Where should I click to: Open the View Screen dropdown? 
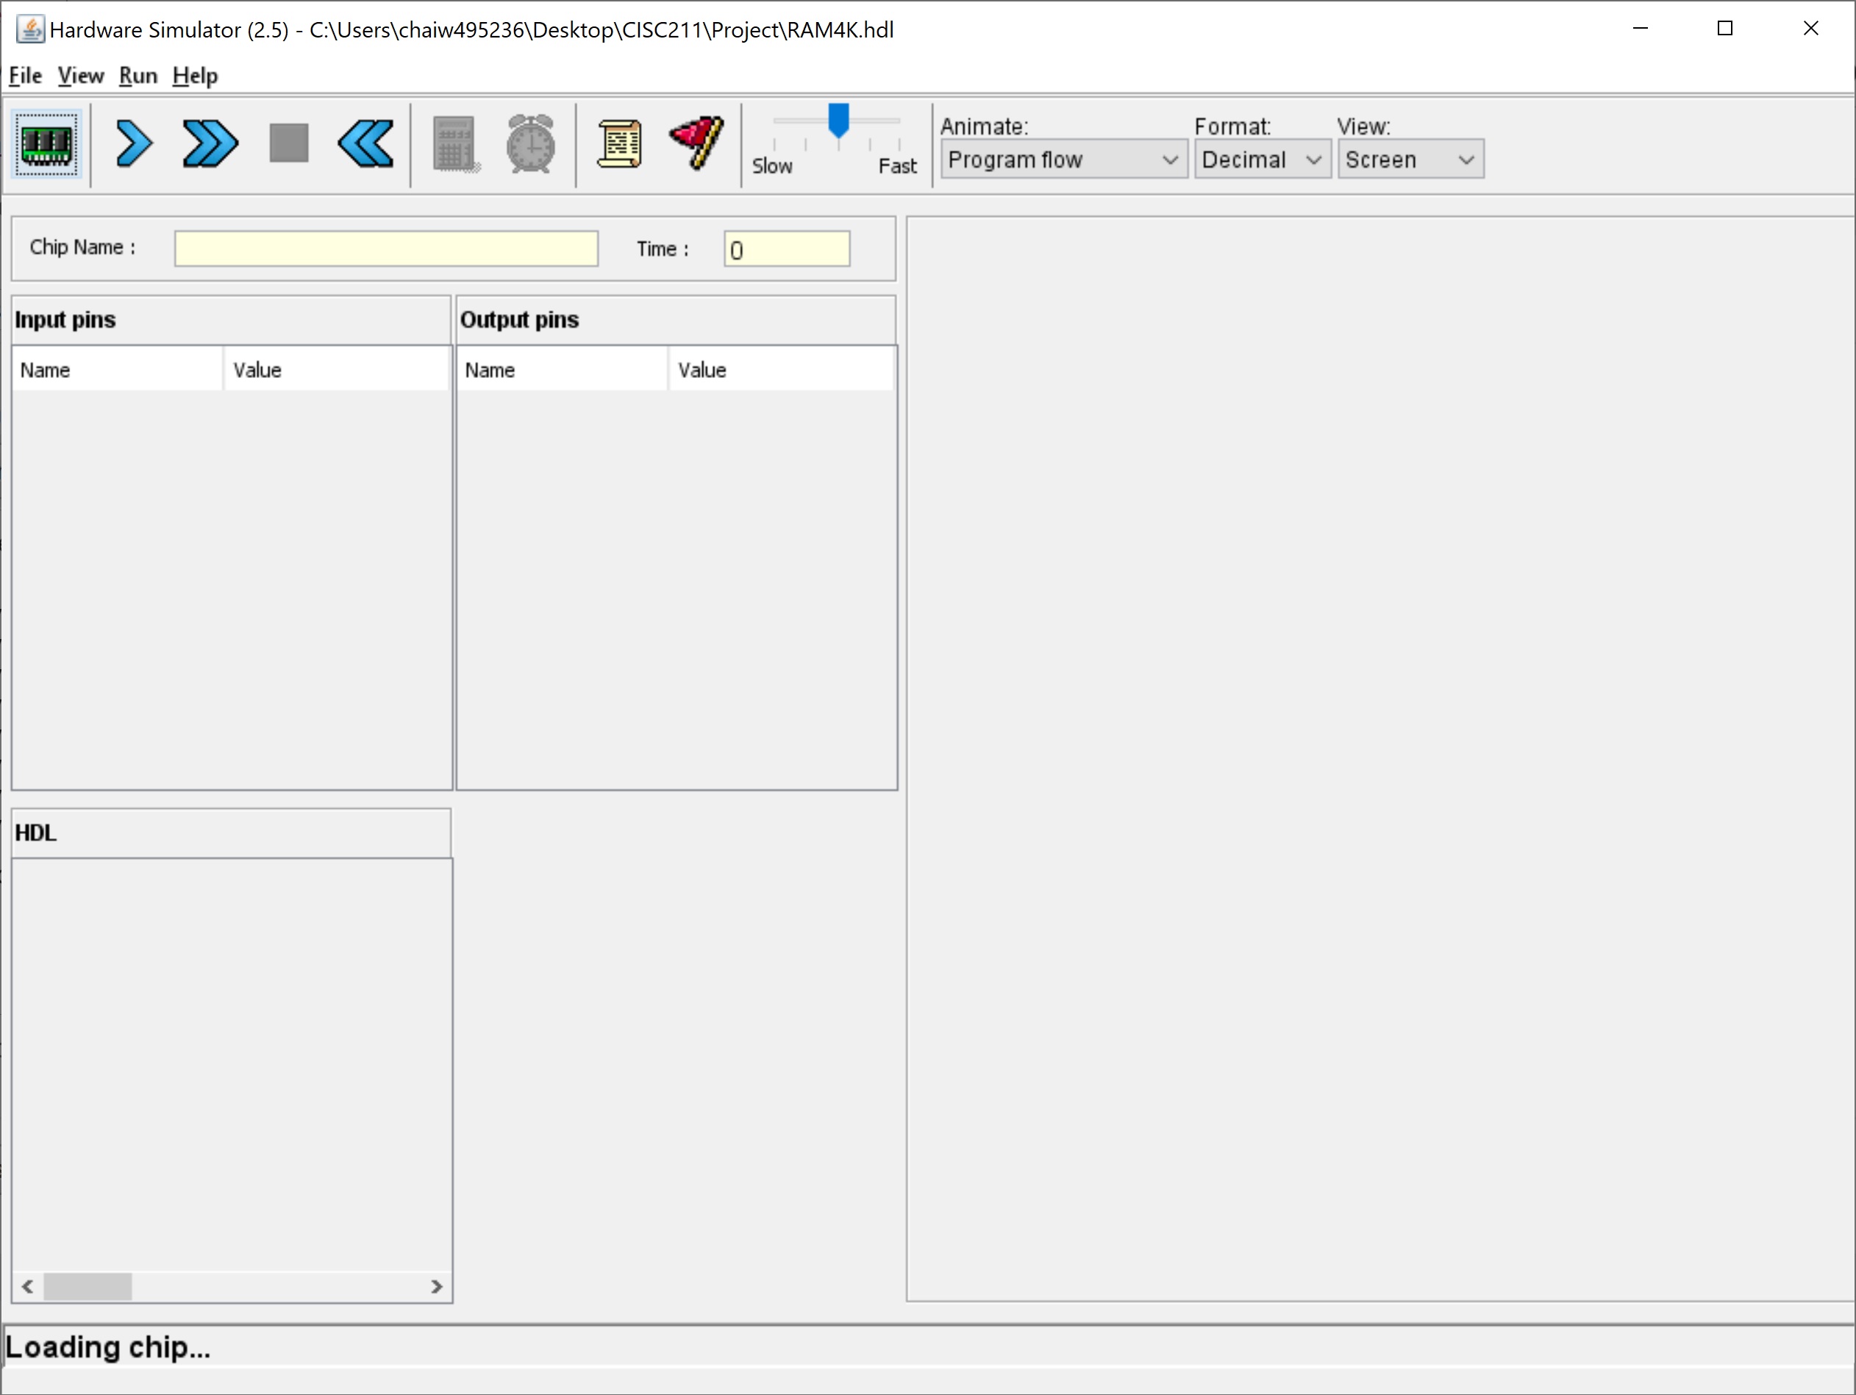pyautogui.click(x=1410, y=160)
